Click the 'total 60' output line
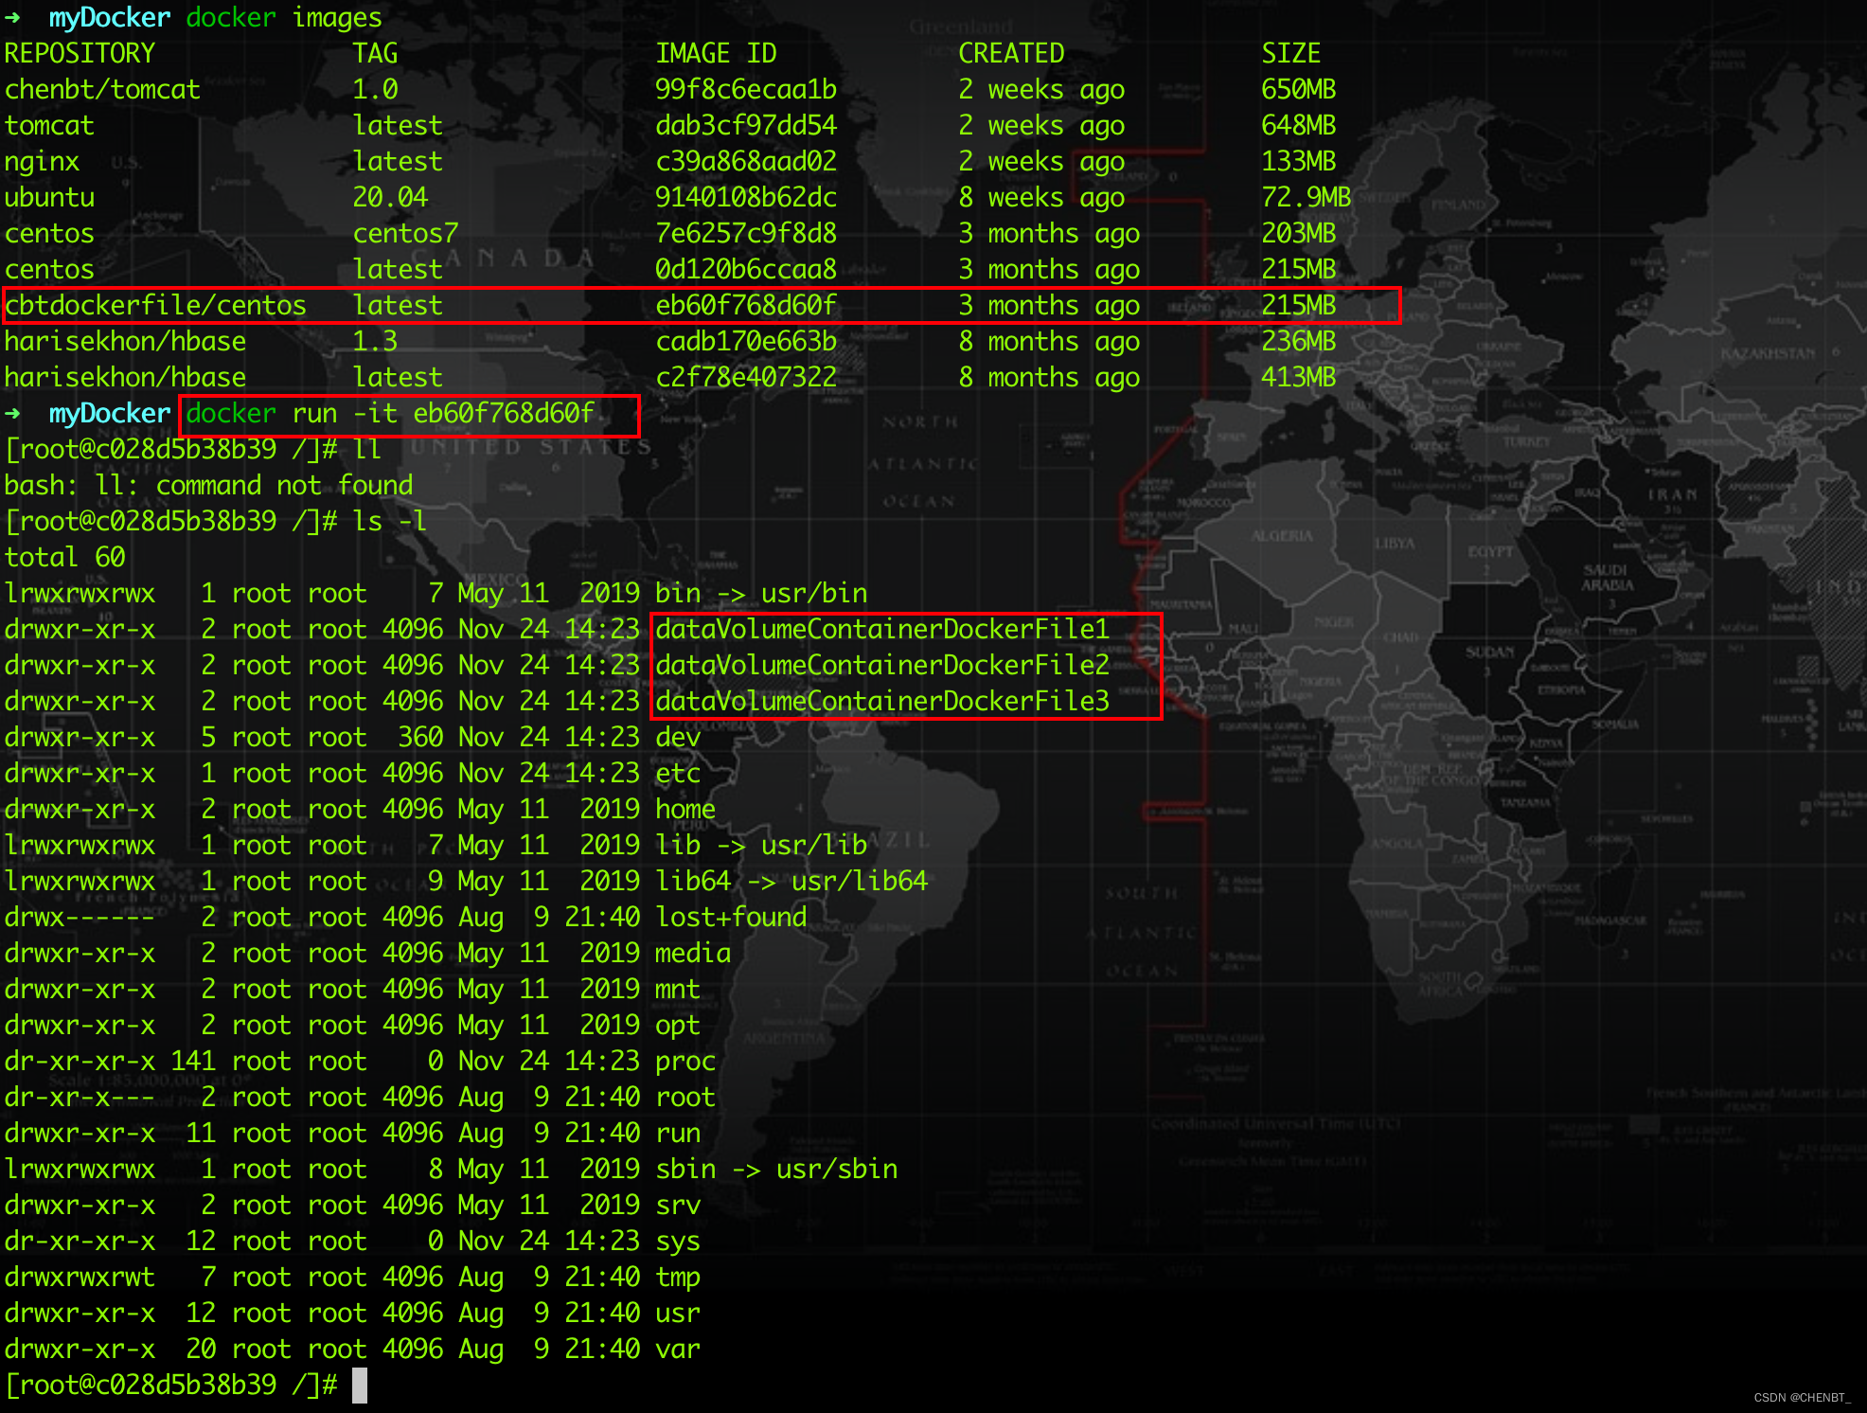The width and height of the screenshot is (1867, 1413). point(64,557)
